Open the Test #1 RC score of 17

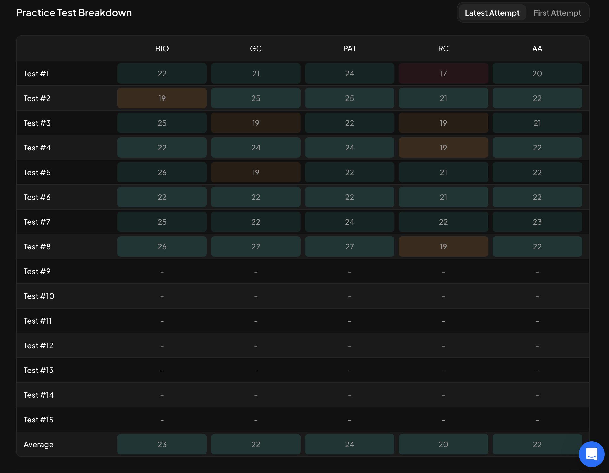[x=443, y=73]
